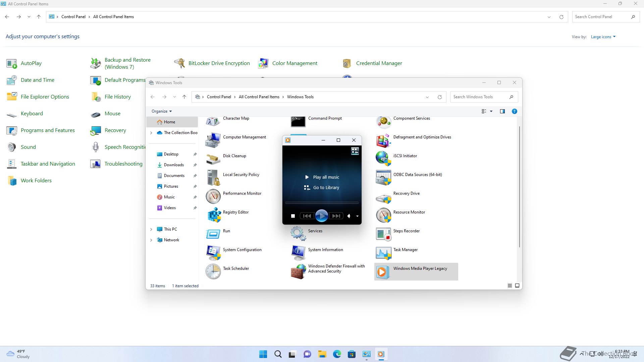
Task: Open Resource Monitor
Action: click(x=400, y=215)
